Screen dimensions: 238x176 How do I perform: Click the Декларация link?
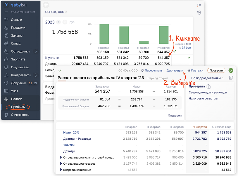pos(175,70)
